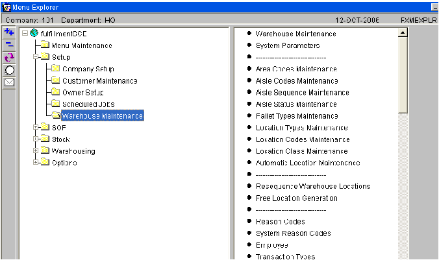Viewport: 439px width, 260px height.
Task: Expand the SOF folder node
Action: point(36,127)
